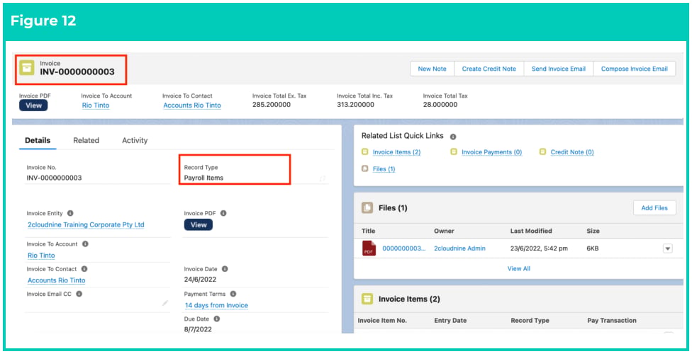Click the Credit Note quick link icon
This screenshot has height=354, width=692.
pos(543,152)
